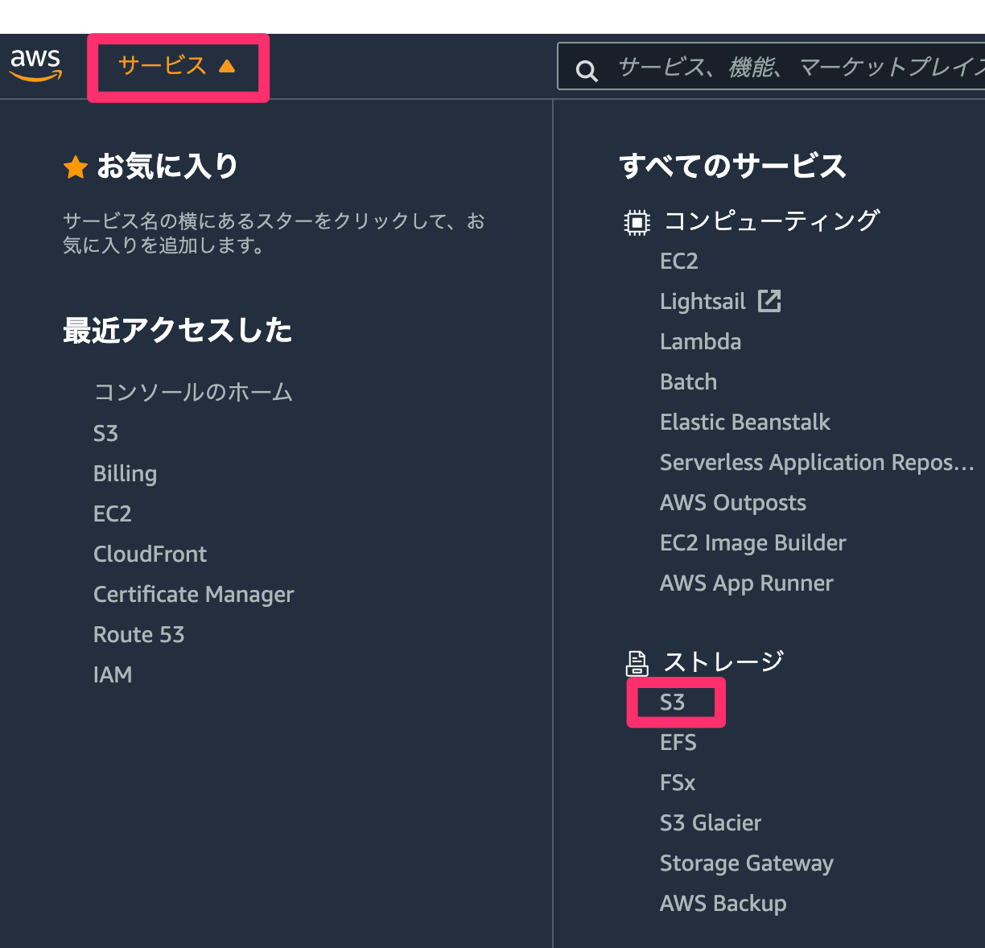Click the star icon next to お気に入り
Viewport: 985px width, 948px height.
click(75, 167)
